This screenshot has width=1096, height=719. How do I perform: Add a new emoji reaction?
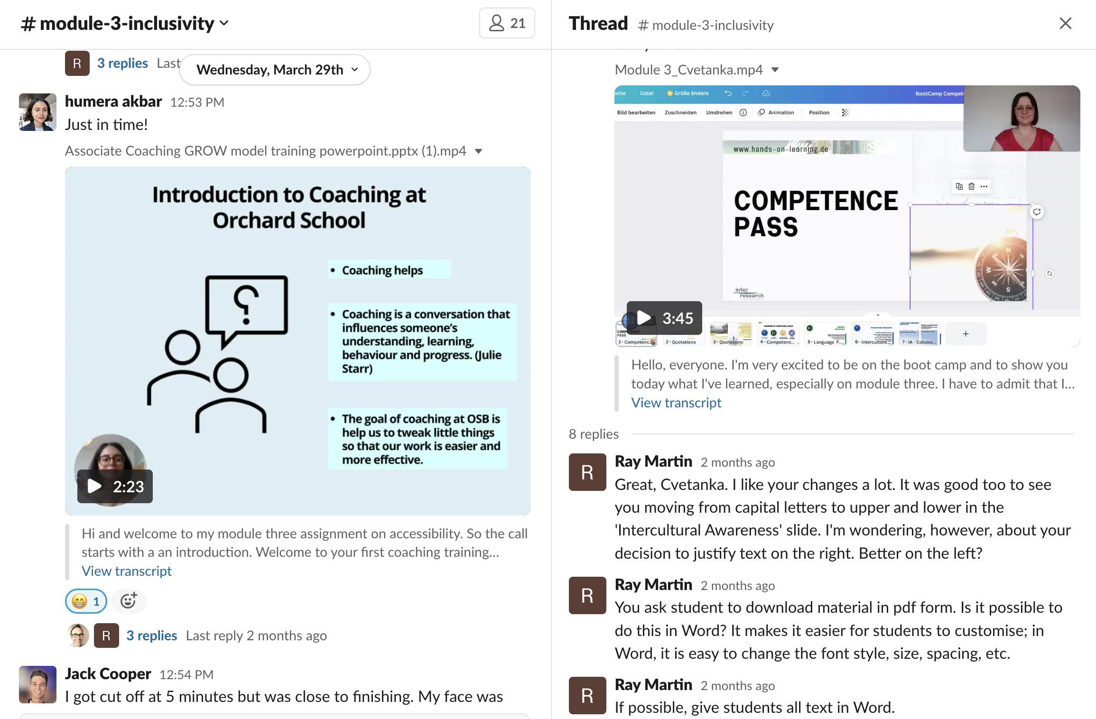(129, 601)
